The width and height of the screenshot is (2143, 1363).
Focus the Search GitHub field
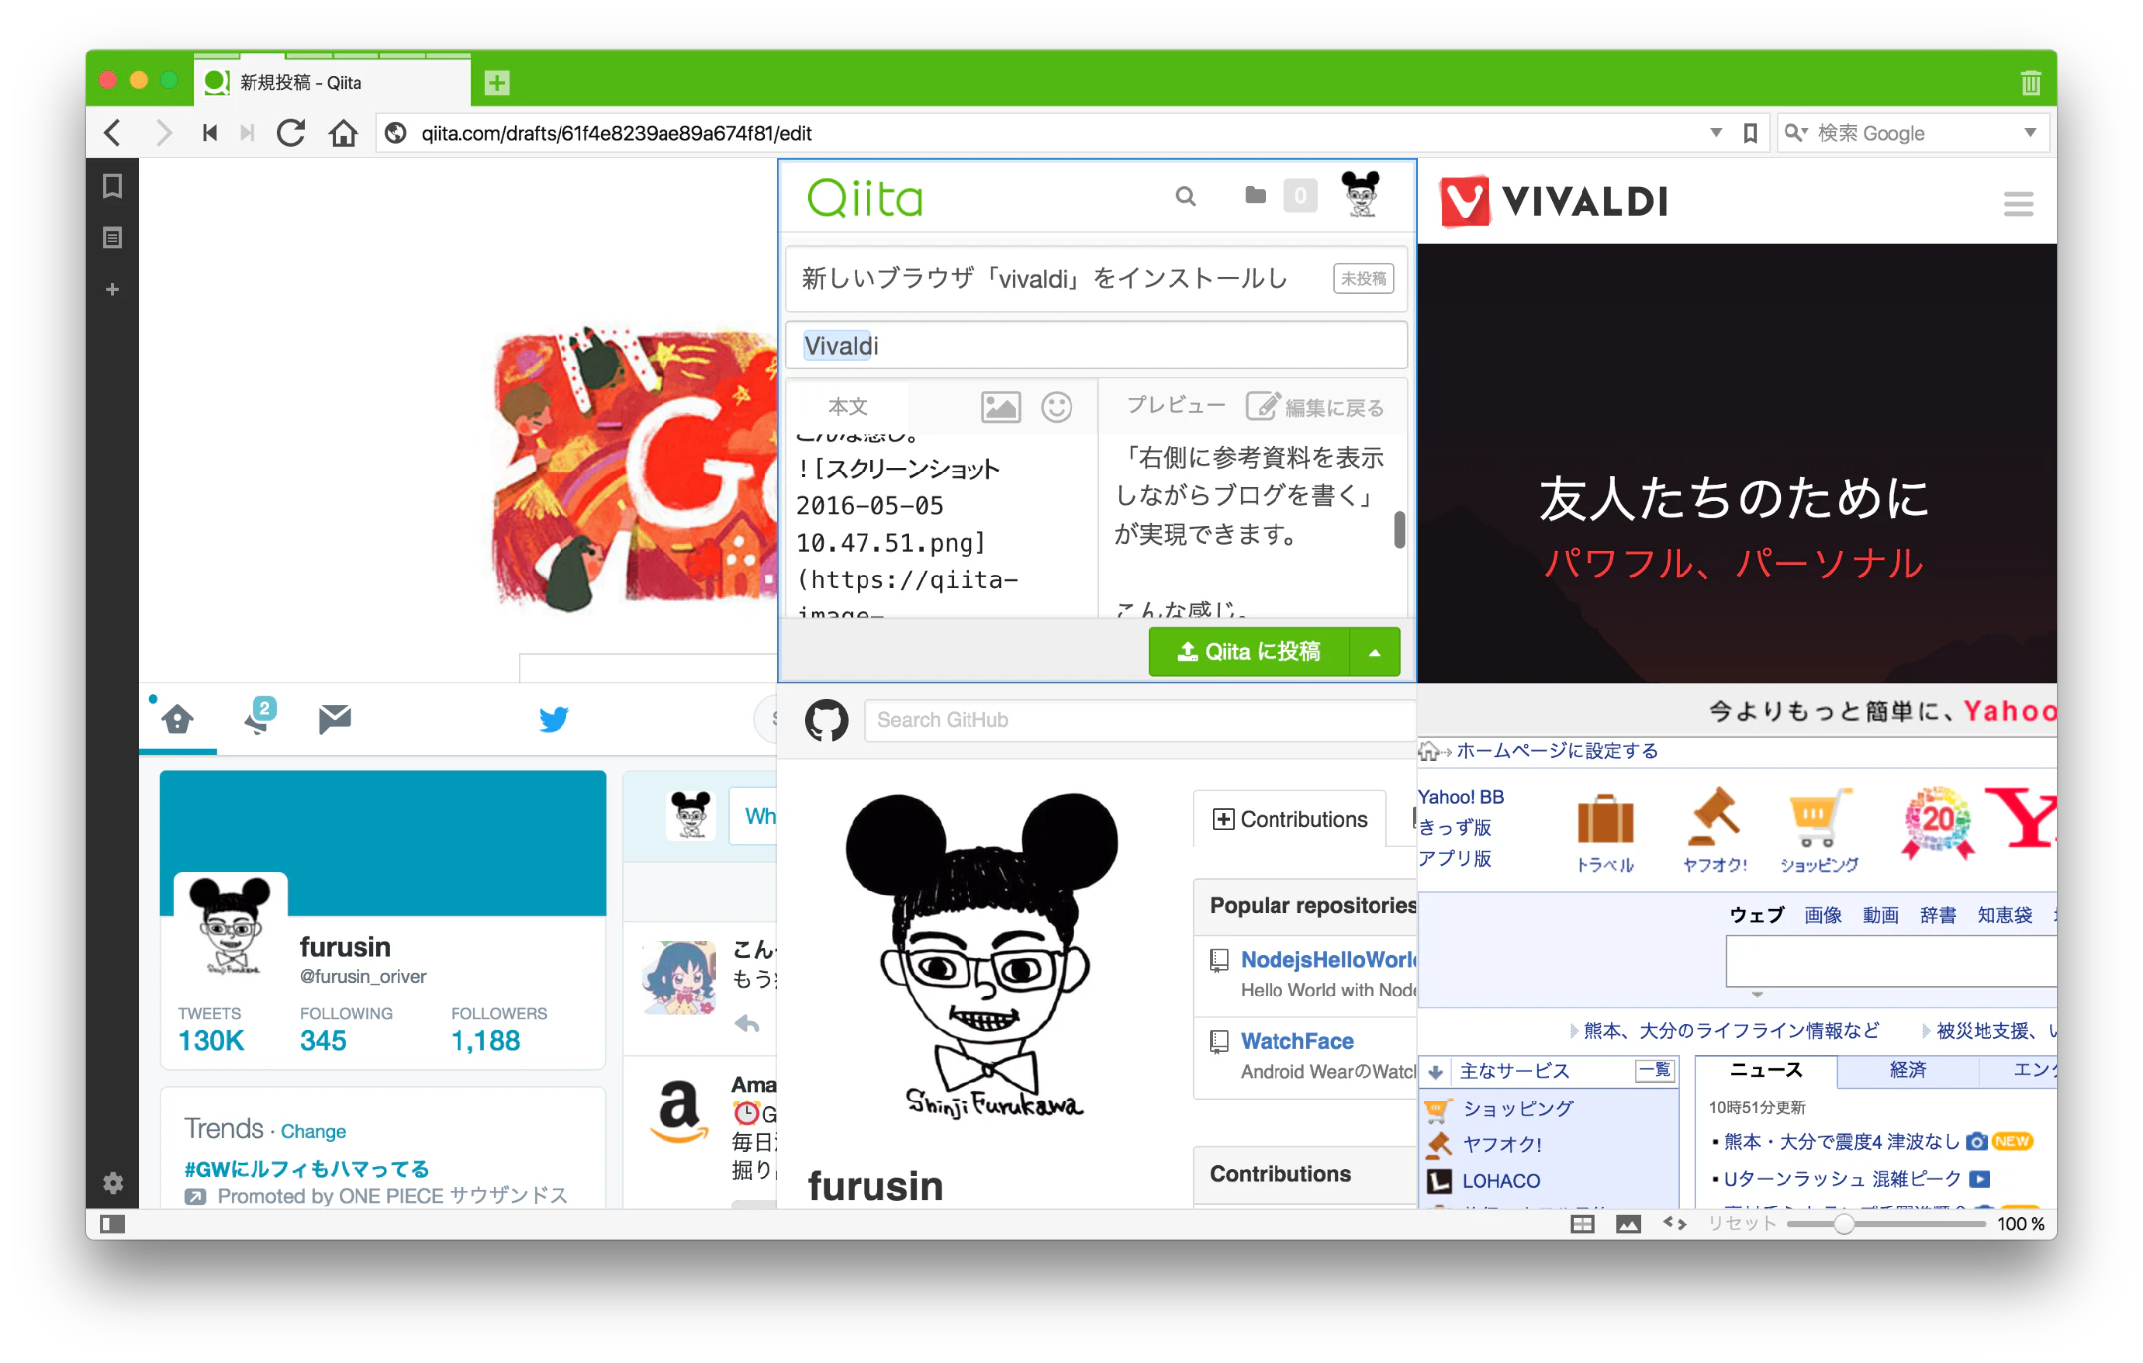click(x=1139, y=720)
